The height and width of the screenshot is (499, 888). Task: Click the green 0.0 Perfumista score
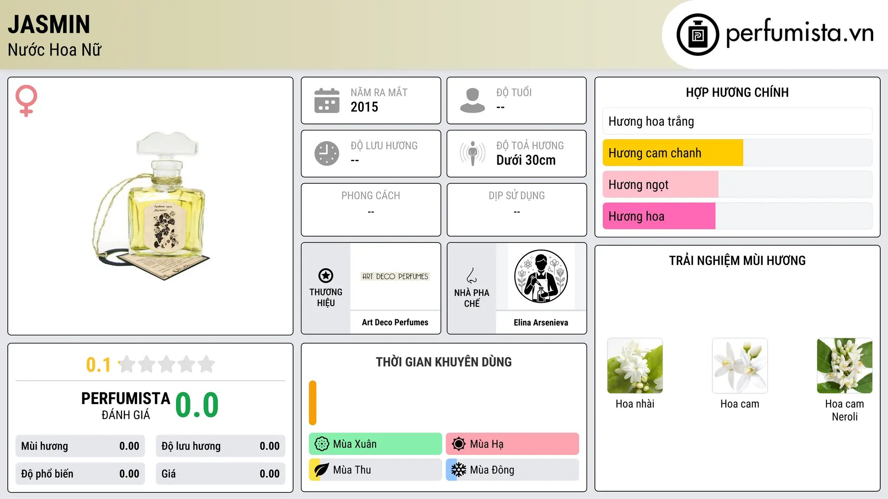pyautogui.click(x=197, y=405)
